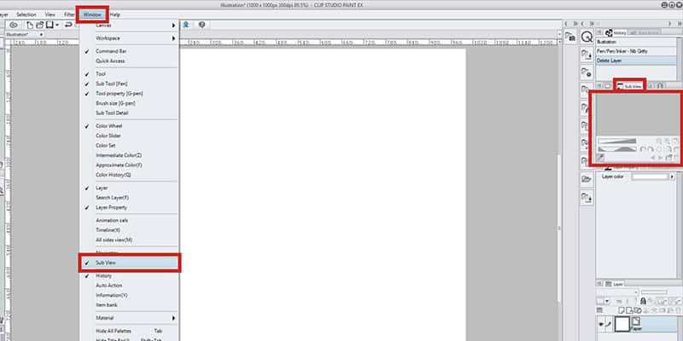Click the blue user account icon in command bar
This screenshot has width=683, height=341.
tap(186, 25)
